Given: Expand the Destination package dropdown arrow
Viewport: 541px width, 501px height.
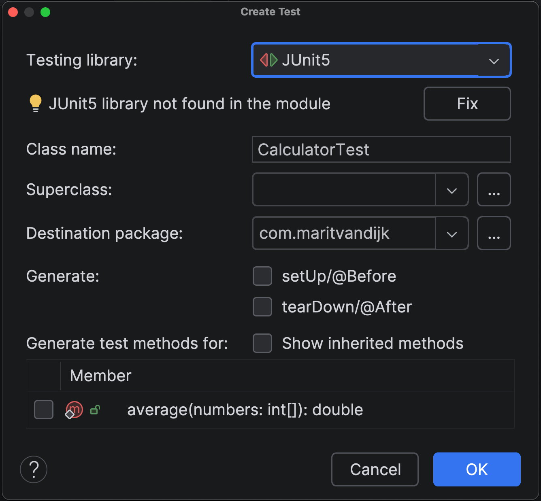Looking at the screenshot, I should (x=452, y=234).
